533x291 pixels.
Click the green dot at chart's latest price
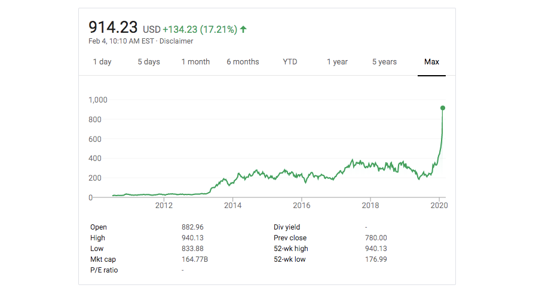pyautogui.click(x=443, y=108)
